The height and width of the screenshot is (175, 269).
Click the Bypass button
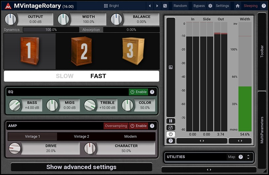click(199, 6)
